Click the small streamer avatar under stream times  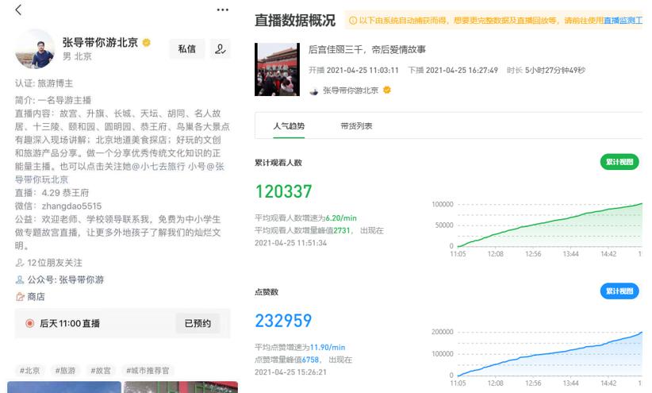[x=314, y=91]
